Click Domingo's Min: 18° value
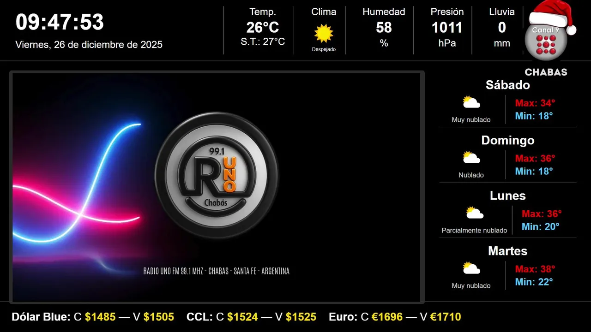Viewport: 591px width, 332px height. (534, 171)
